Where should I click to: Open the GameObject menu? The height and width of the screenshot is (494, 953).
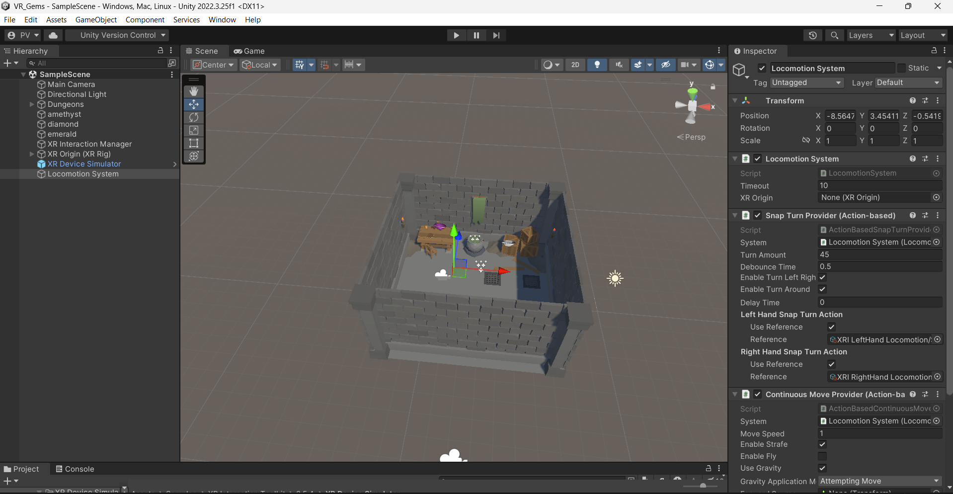[96, 20]
